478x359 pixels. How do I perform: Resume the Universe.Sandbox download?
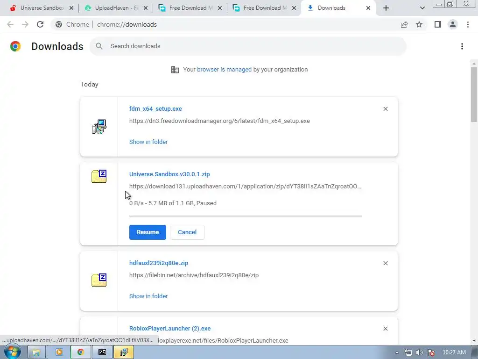[x=148, y=232]
